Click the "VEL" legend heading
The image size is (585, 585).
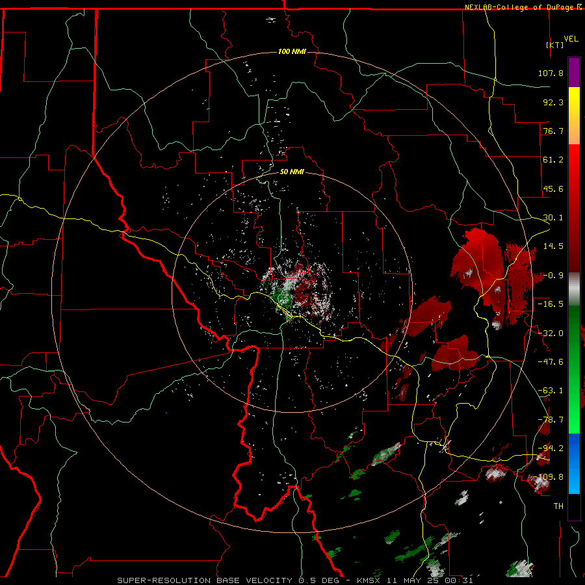coord(571,38)
